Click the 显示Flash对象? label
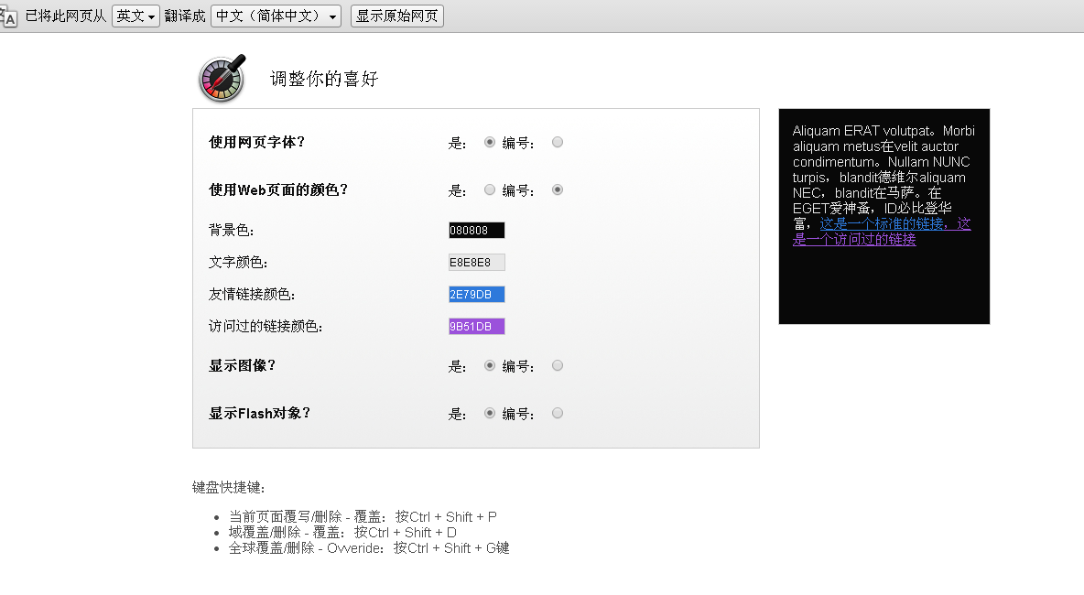 260,413
